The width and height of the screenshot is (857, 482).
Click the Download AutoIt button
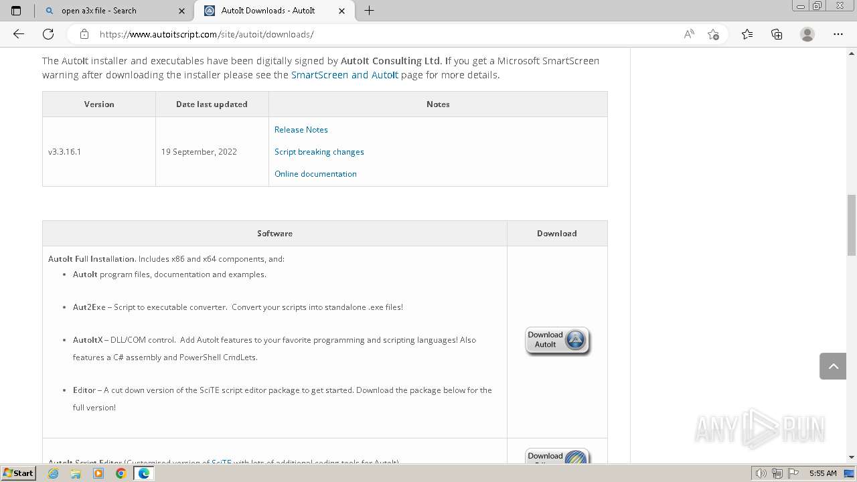(x=557, y=340)
